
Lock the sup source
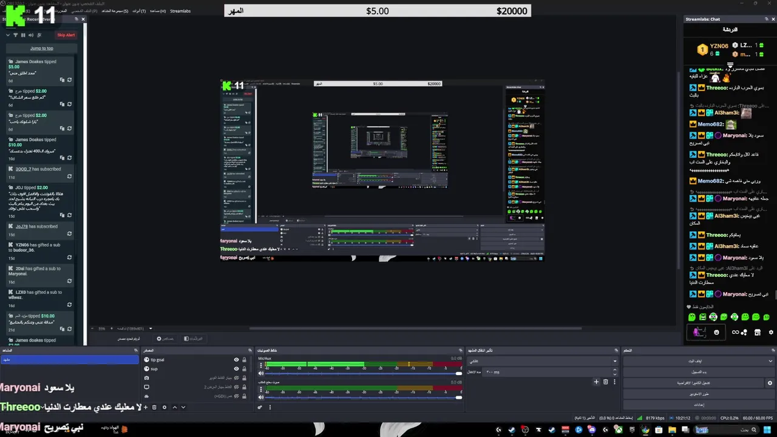click(244, 368)
